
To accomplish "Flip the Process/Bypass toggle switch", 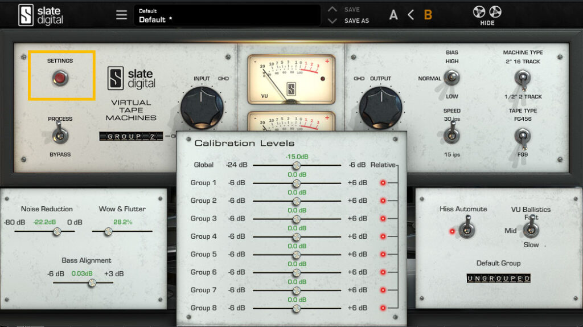I will tap(60, 134).
